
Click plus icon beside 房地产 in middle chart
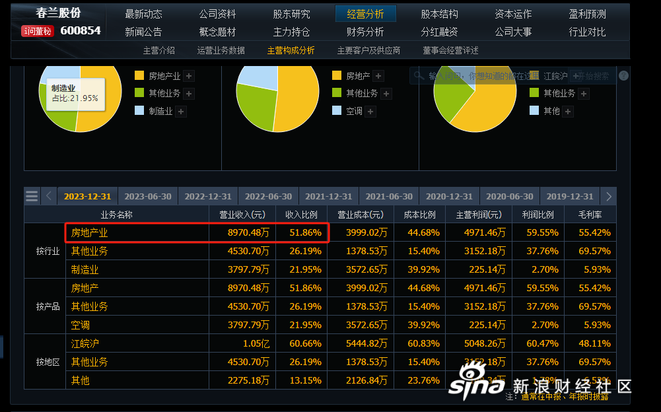click(378, 76)
